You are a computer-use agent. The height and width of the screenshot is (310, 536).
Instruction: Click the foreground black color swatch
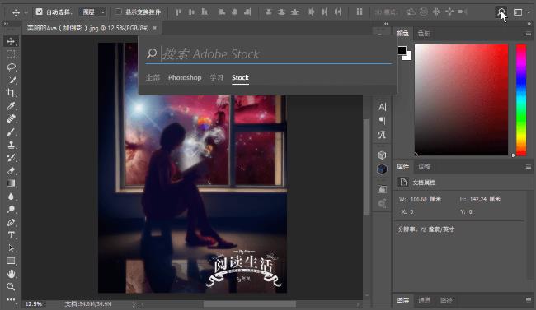coord(402,50)
